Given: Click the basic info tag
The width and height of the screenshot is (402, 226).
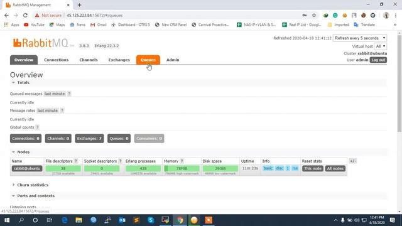Looking at the screenshot, I should 268,168.
